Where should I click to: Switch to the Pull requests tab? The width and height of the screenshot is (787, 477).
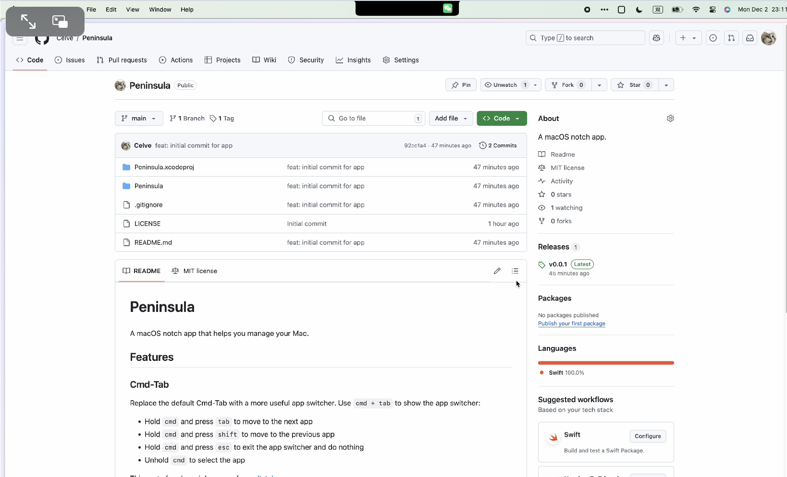[122, 60]
